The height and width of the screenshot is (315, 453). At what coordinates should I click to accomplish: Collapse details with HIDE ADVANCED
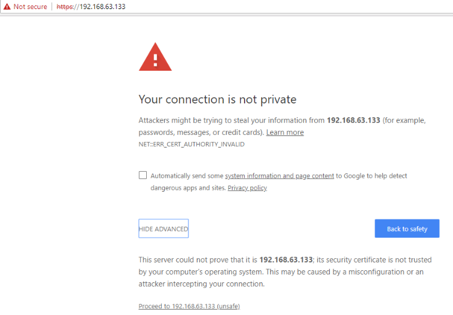[x=163, y=229]
